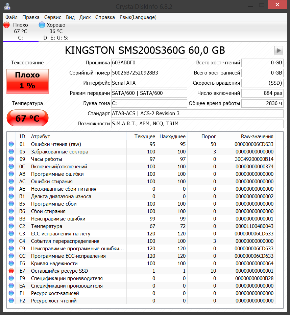
Task: Click raw value 30C49200000B14
Action: pyautogui.click(x=254, y=159)
